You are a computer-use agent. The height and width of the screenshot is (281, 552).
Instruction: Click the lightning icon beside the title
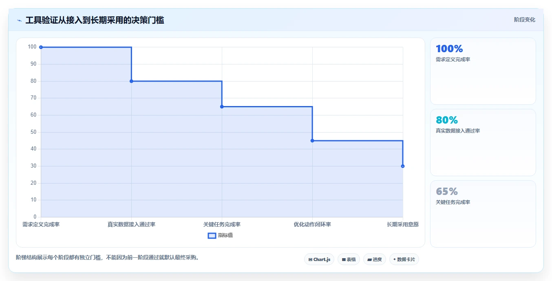(x=19, y=20)
